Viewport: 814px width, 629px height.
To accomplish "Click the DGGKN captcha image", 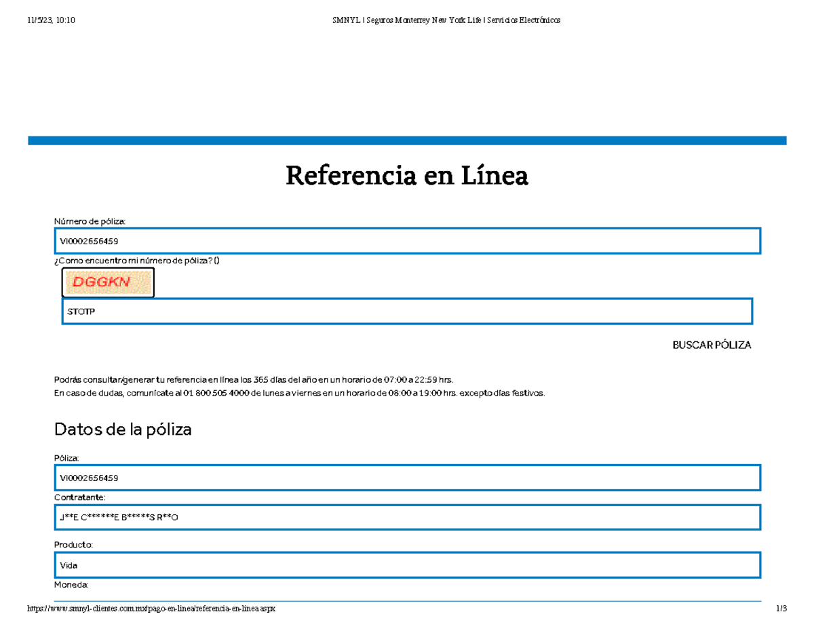I will (108, 282).
